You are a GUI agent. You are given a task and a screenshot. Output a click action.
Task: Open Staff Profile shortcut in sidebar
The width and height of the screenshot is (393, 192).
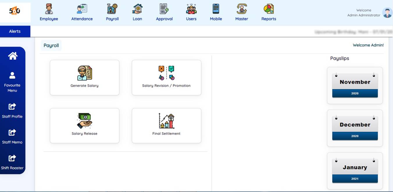click(x=12, y=111)
